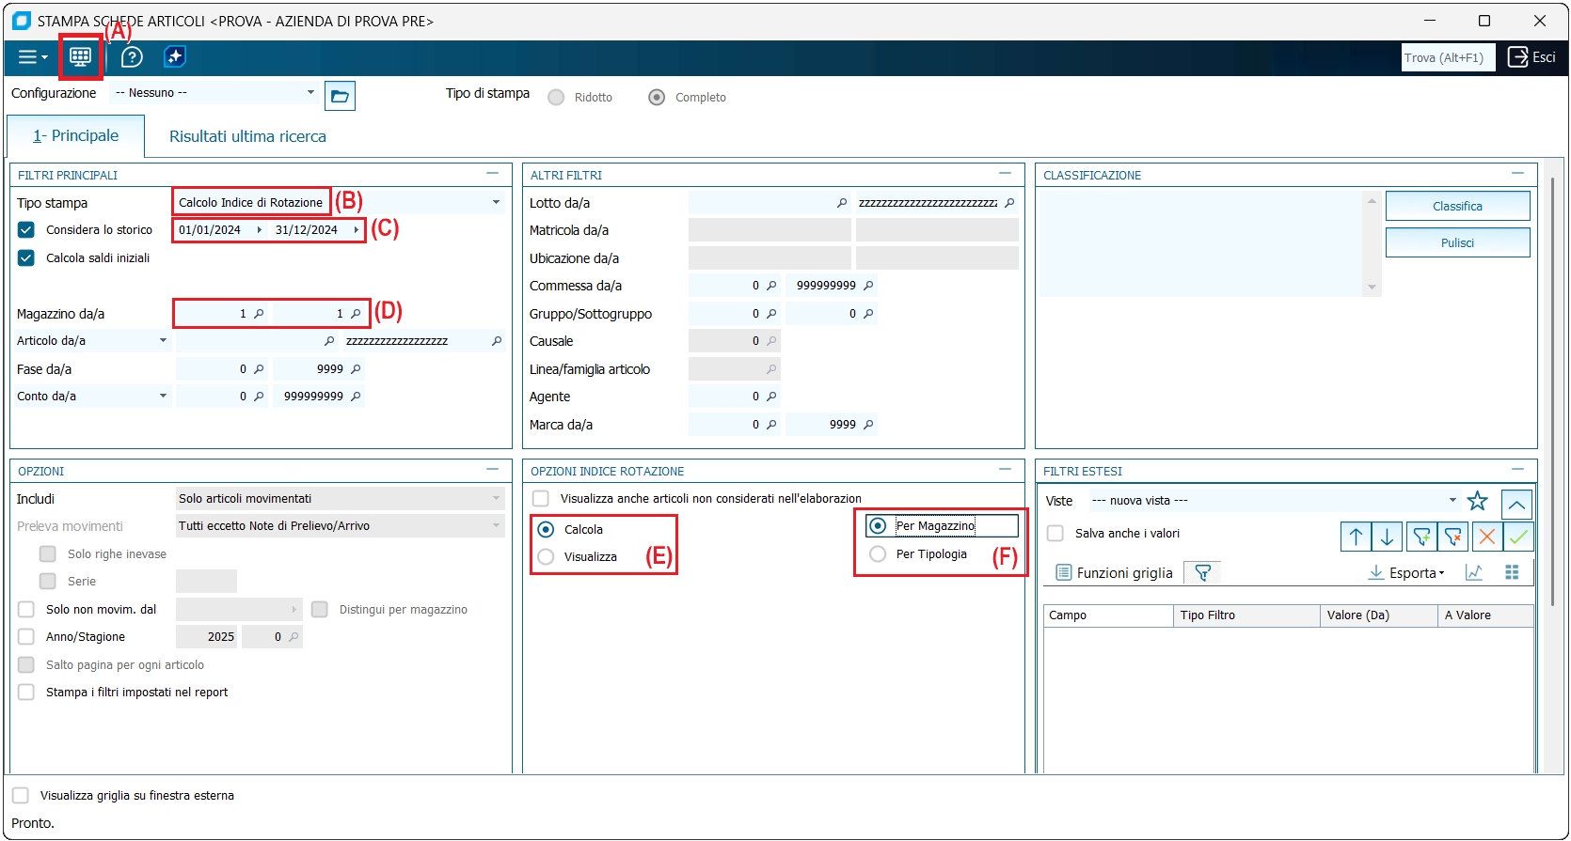The height and width of the screenshot is (841, 1571).
Task: Uncheck the Considera lo storico checkbox
Action: 26,230
